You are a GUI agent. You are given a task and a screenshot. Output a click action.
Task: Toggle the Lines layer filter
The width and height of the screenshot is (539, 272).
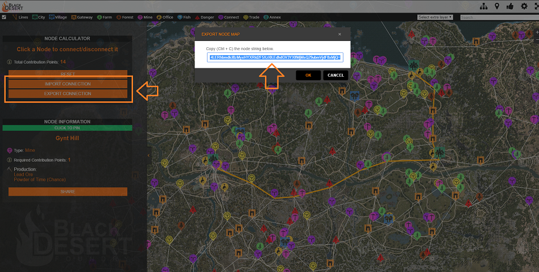[20, 17]
